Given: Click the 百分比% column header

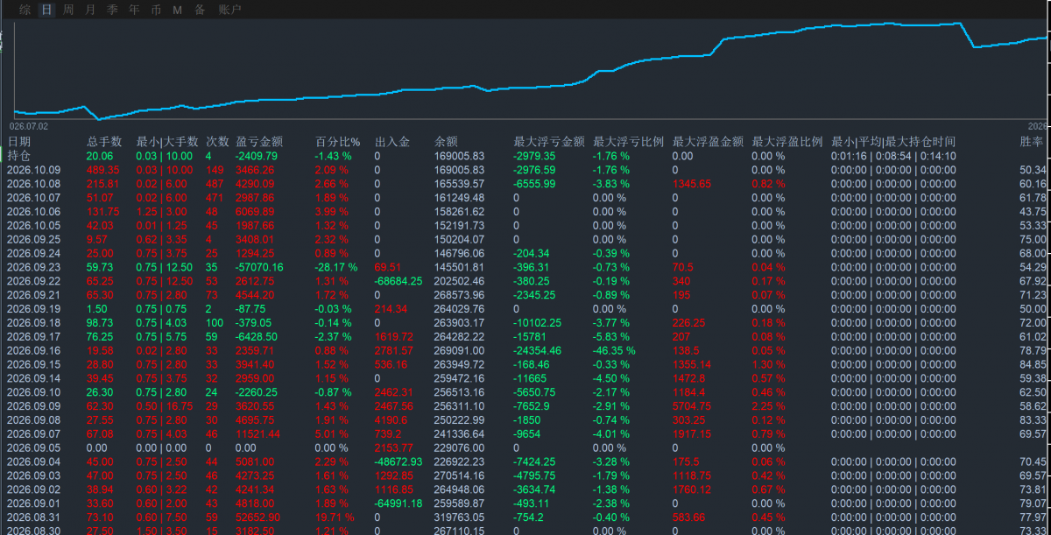Looking at the screenshot, I should pos(338,141).
